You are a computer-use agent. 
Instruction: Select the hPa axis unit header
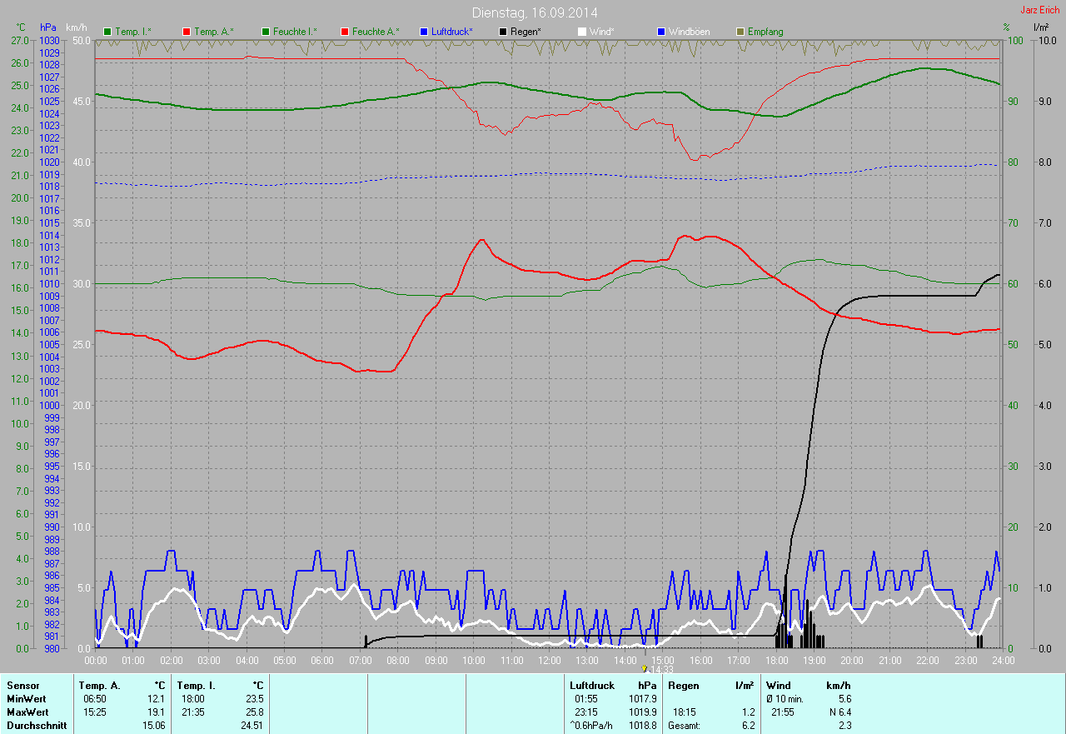point(48,27)
